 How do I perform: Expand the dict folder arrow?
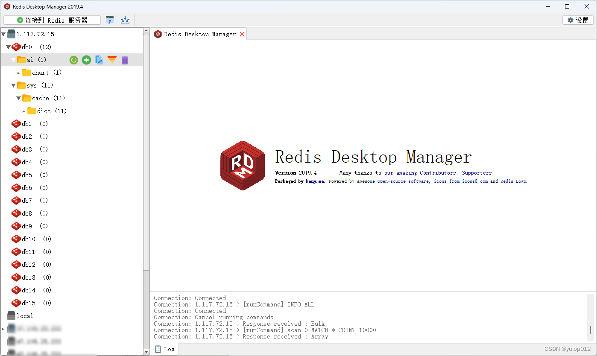coord(24,111)
